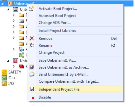Expand the red instance node arrow
135x107 pixels.
click(14, 66)
